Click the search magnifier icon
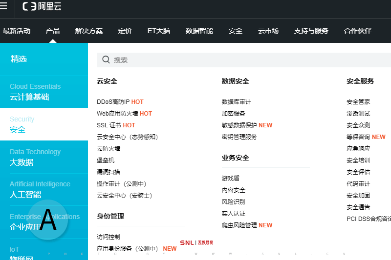Screen dimensions: 391x260 click(x=106, y=60)
